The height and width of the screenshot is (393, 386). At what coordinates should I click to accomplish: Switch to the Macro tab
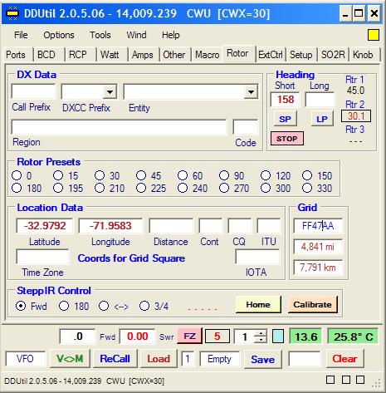tap(207, 55)
